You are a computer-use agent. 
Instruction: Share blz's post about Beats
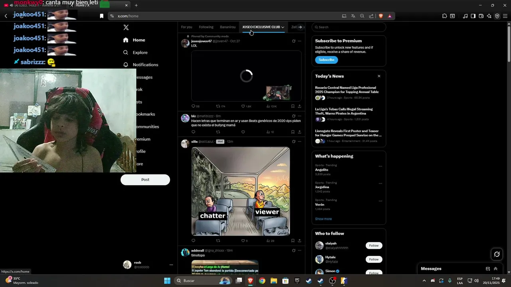tap(299, 132)
